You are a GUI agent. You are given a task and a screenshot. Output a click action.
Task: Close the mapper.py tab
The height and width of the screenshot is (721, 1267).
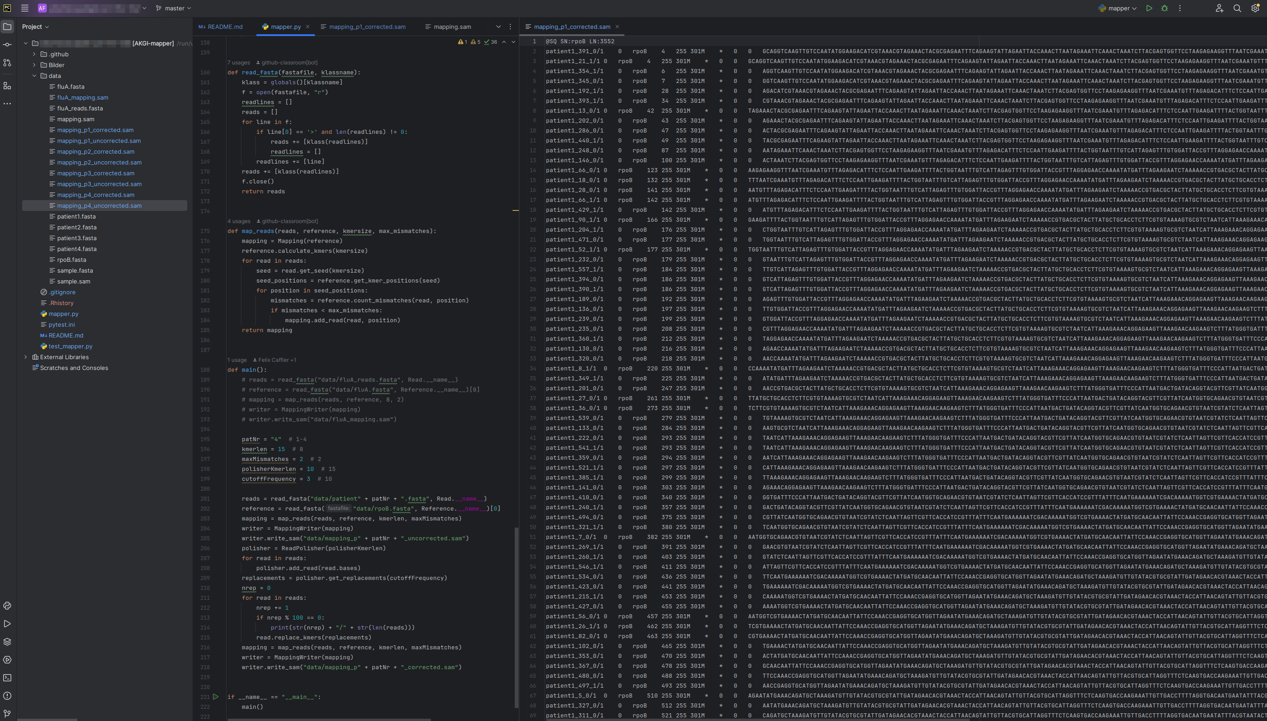tap(307, 27)
